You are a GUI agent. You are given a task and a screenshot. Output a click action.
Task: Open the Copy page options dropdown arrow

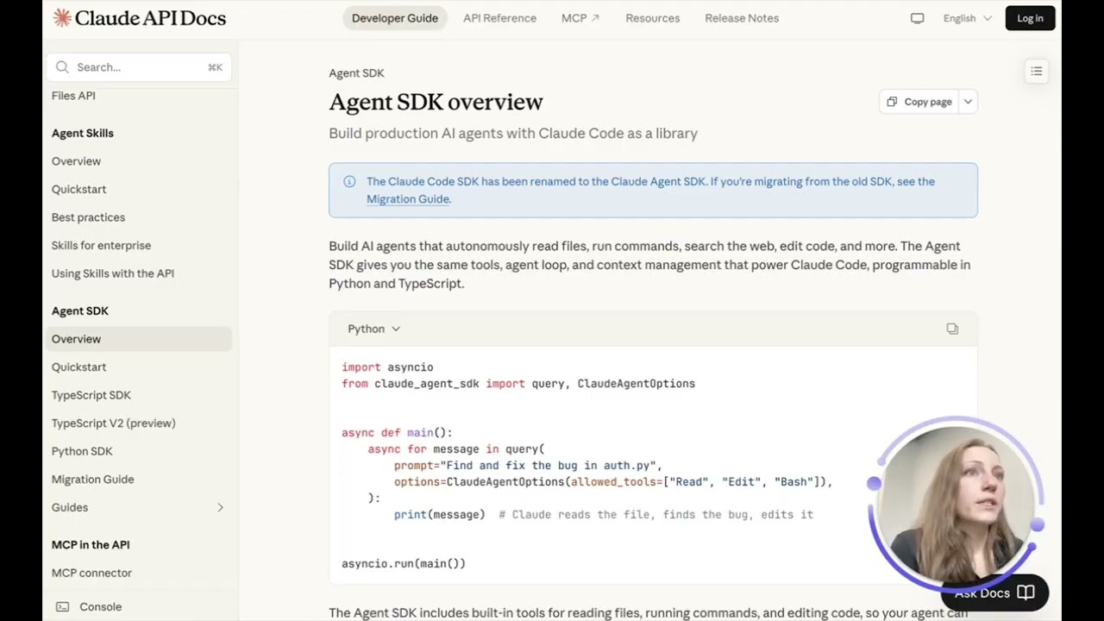pyautogui.click(x=968, y=102)
